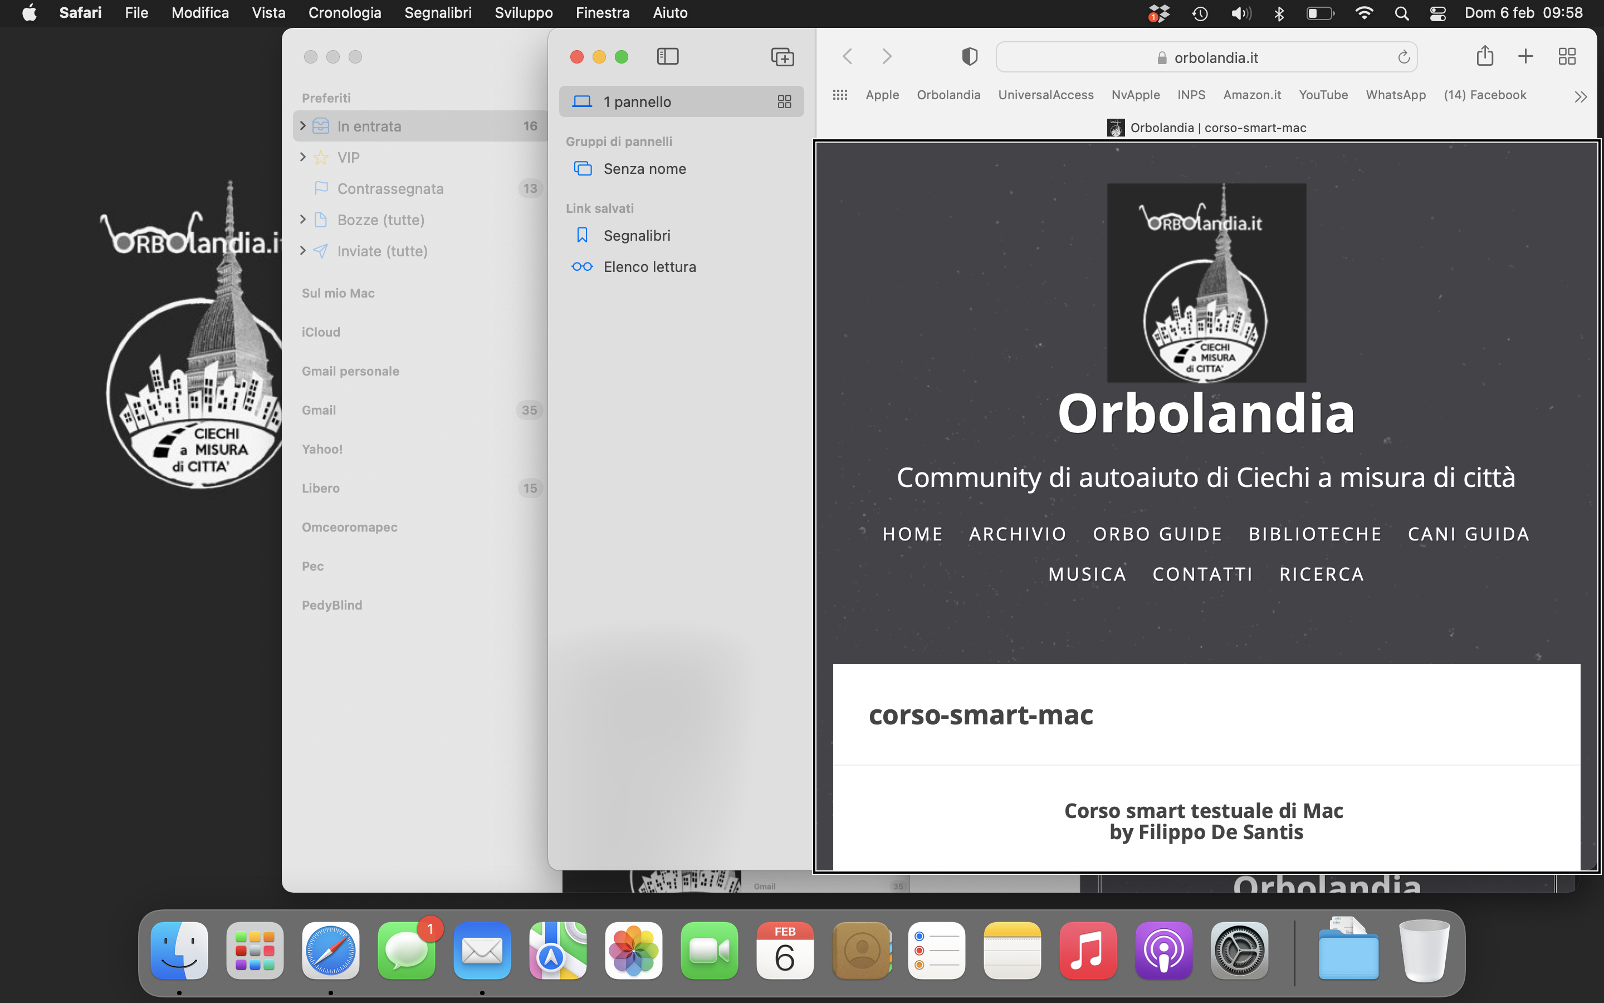Open the NvApple bookmark
The width and height of the screenshot is (1604, 1003).
pos(1136,95)
